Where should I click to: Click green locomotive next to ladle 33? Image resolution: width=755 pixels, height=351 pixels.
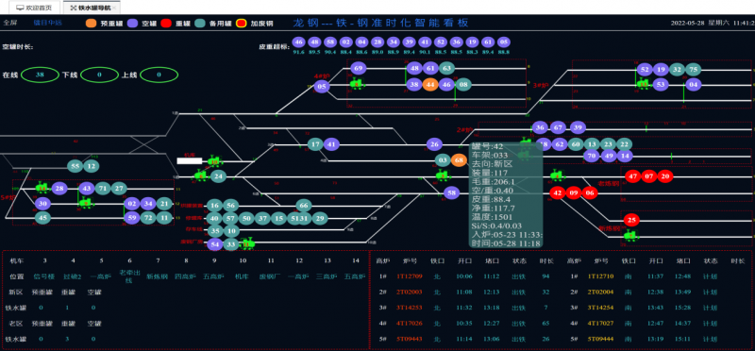tap(247, 243)
